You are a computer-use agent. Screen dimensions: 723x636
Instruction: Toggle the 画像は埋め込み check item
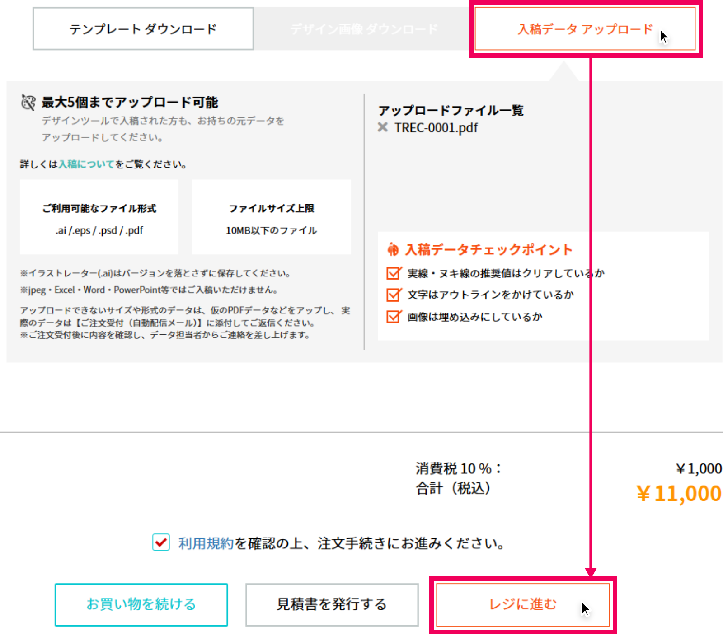(x=394, y=317)
